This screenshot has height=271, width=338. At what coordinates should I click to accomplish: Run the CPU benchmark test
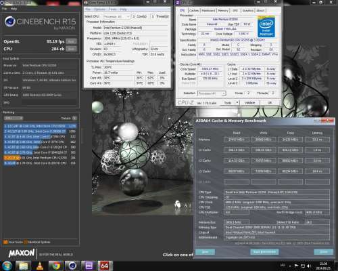pos(72,49)
